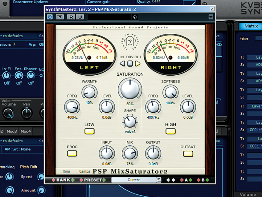The width and height of the screenshot is (262, 197).
Task: Click the BANK save green arrow
Action: coord(73,180)
